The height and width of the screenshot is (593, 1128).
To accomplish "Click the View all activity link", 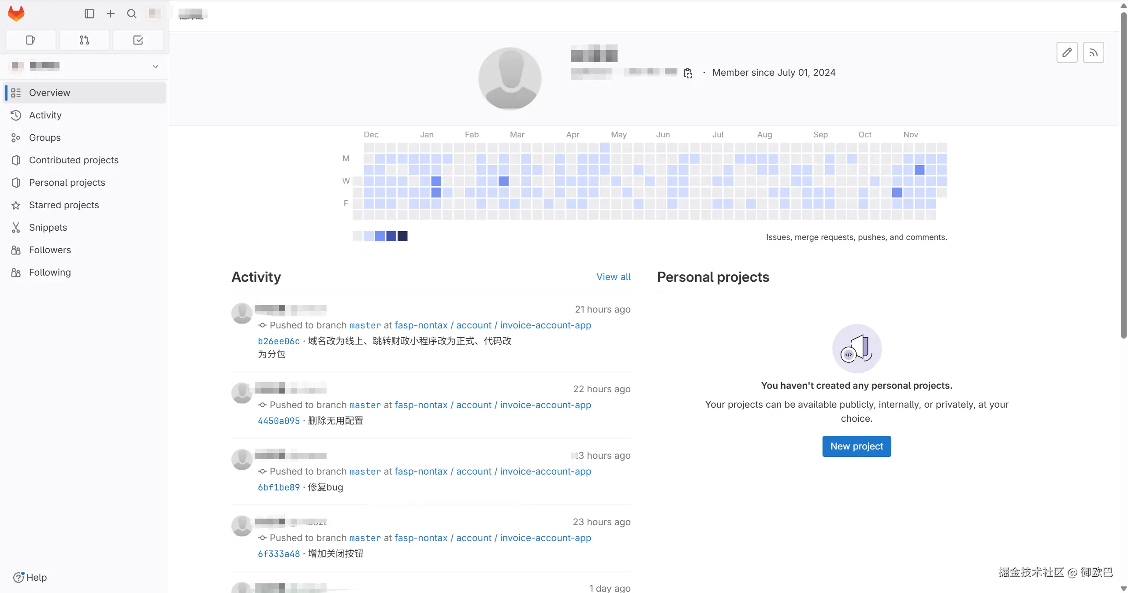I will pos(613,277).
